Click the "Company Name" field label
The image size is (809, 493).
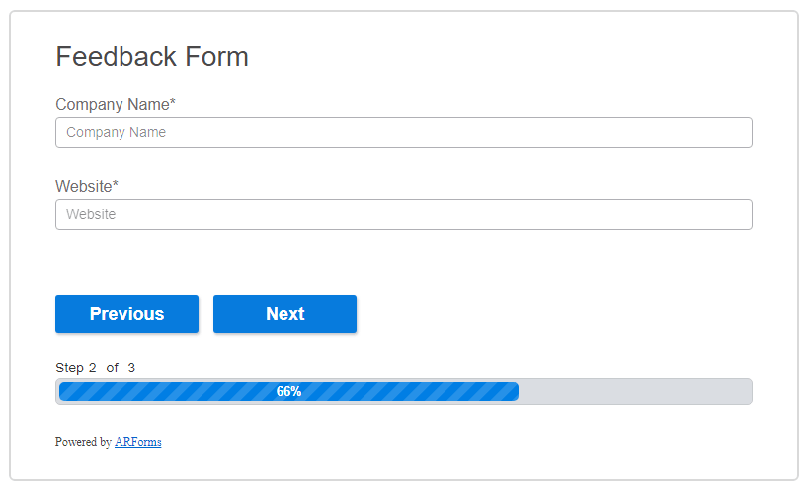112,104
